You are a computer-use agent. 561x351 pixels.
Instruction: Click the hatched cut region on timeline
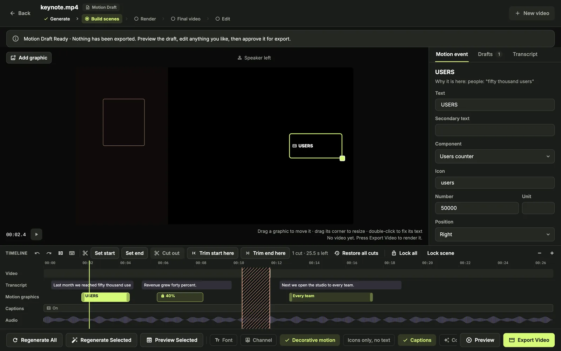coord(256,298)
